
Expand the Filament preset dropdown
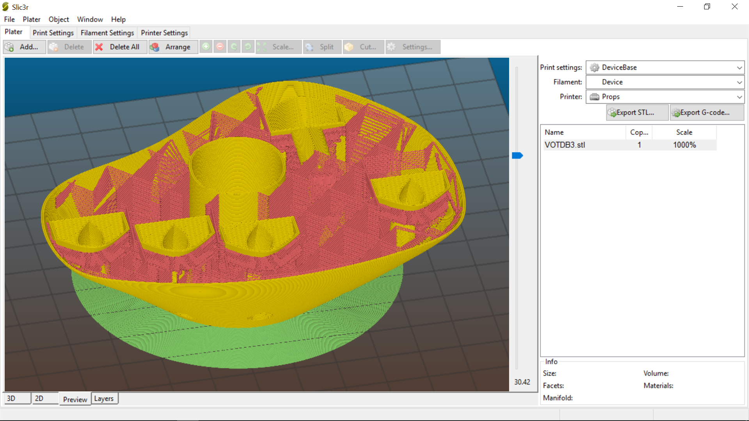pyautogui.click(x=665, y=82)
